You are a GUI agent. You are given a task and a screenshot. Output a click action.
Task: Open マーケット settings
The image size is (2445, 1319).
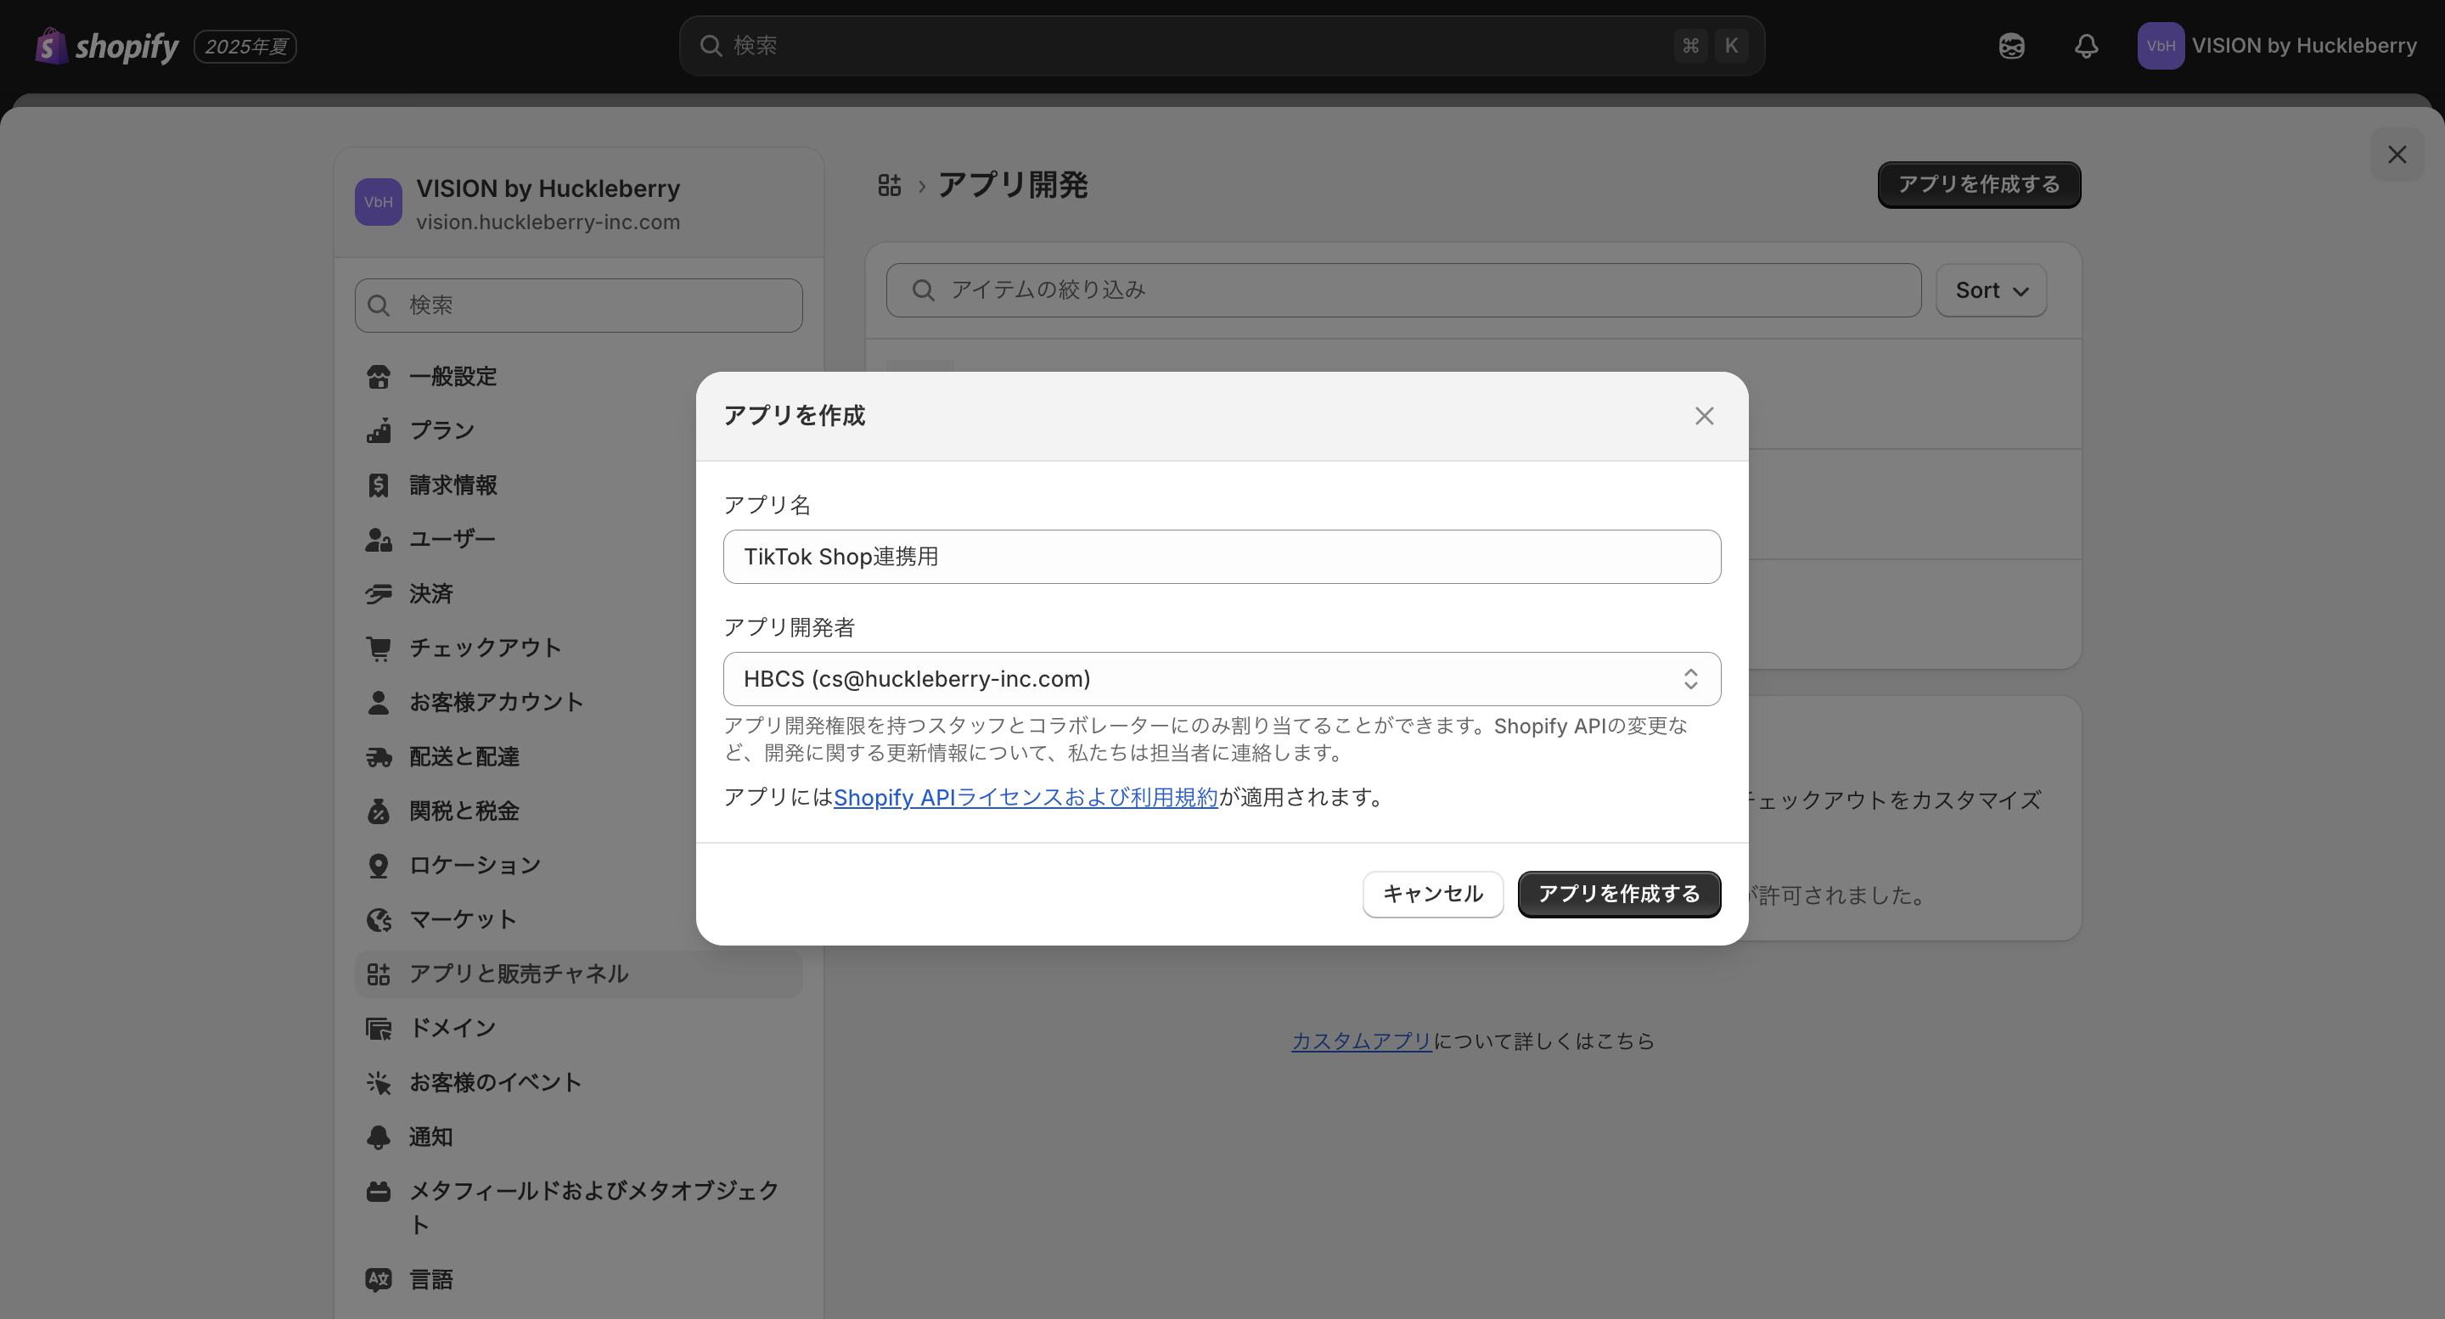tap(578, 919)
